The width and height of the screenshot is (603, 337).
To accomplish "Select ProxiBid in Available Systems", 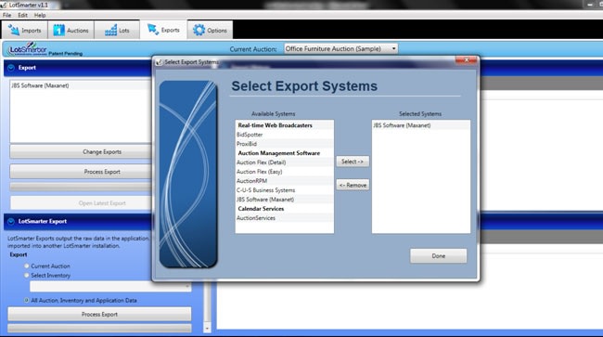I will click(x=285, y=144).
